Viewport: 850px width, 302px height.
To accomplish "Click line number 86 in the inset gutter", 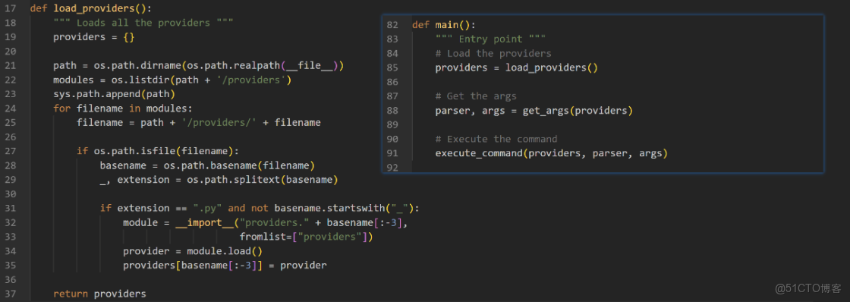I will click(x=392, y=82).
